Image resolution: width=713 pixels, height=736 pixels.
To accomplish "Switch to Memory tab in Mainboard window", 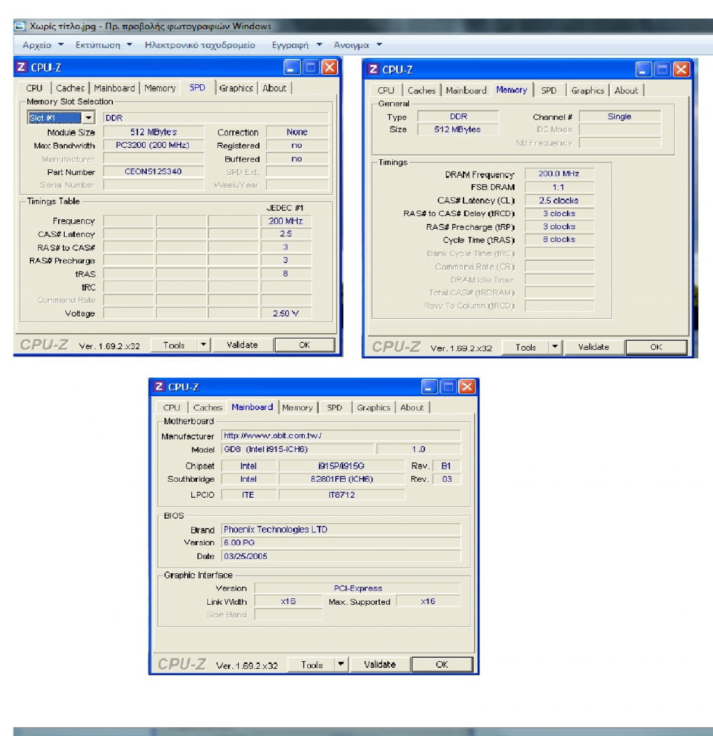I will click(297, 408).
